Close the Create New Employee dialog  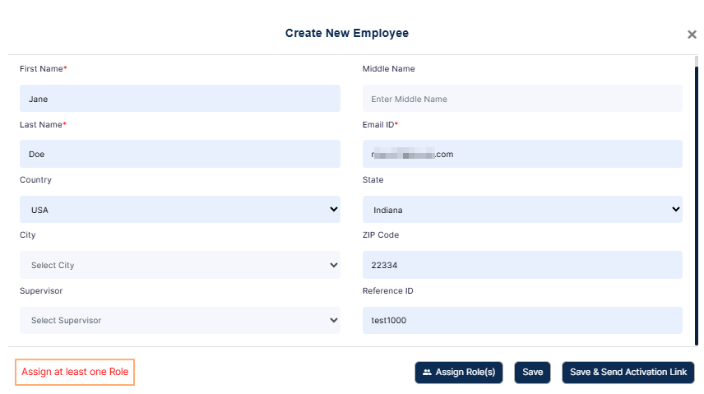(692, 35)
